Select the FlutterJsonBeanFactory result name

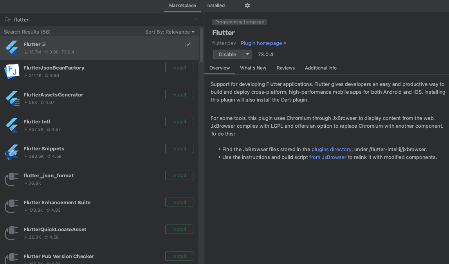point(54,68)
